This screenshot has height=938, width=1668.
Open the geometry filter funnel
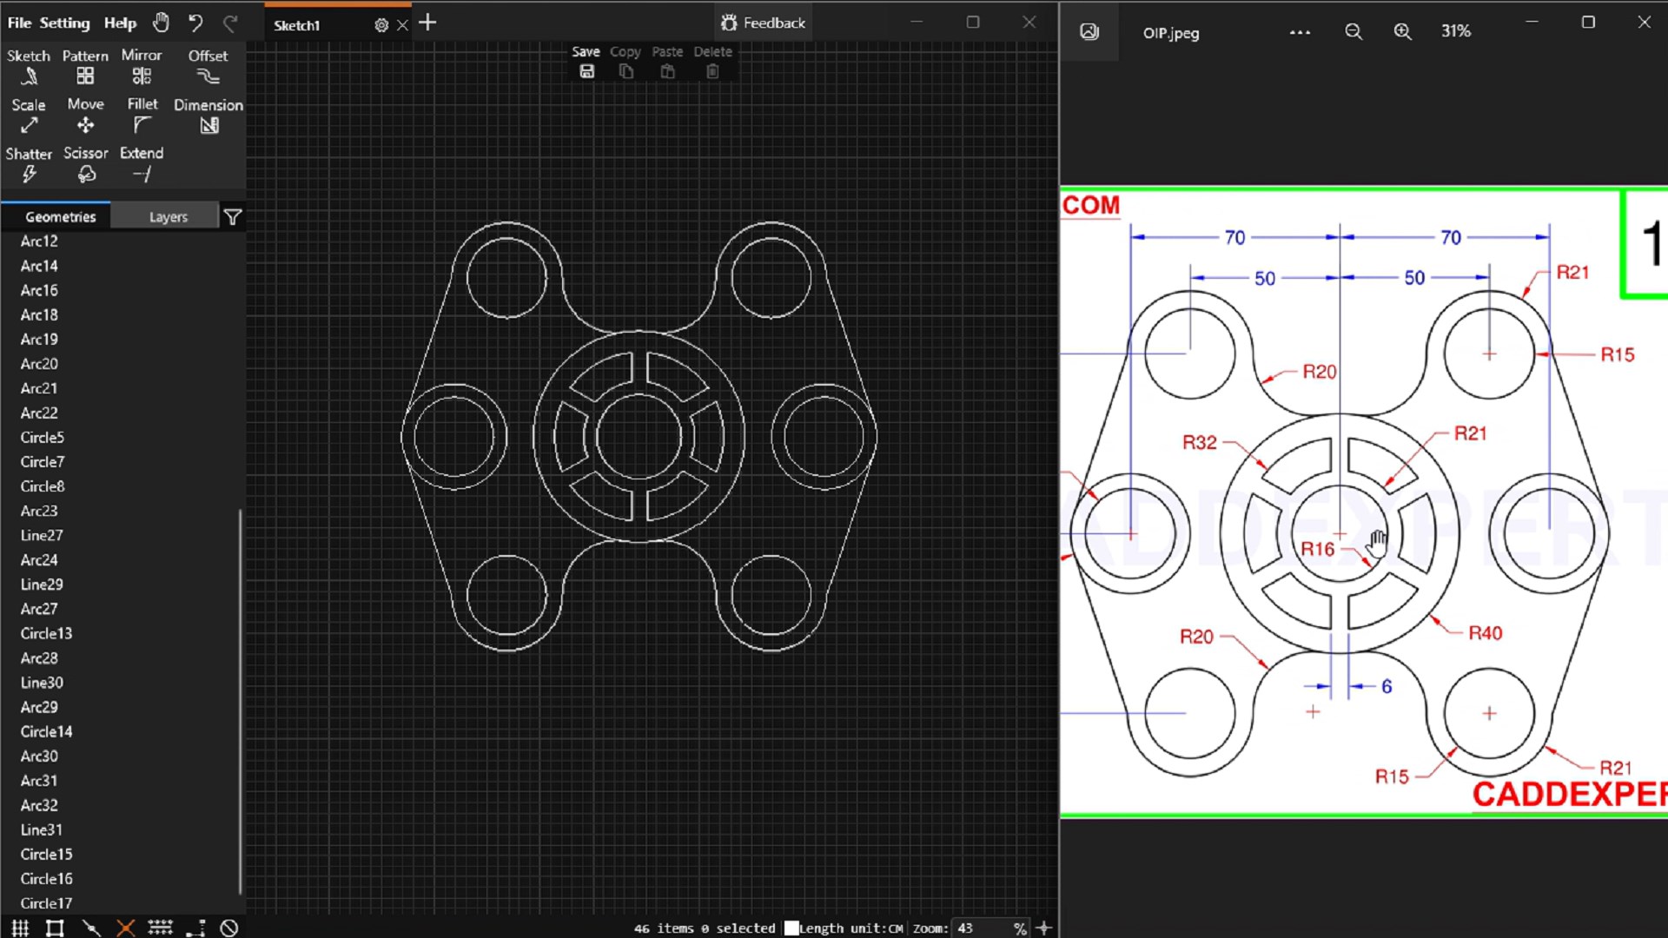point(232,217)
